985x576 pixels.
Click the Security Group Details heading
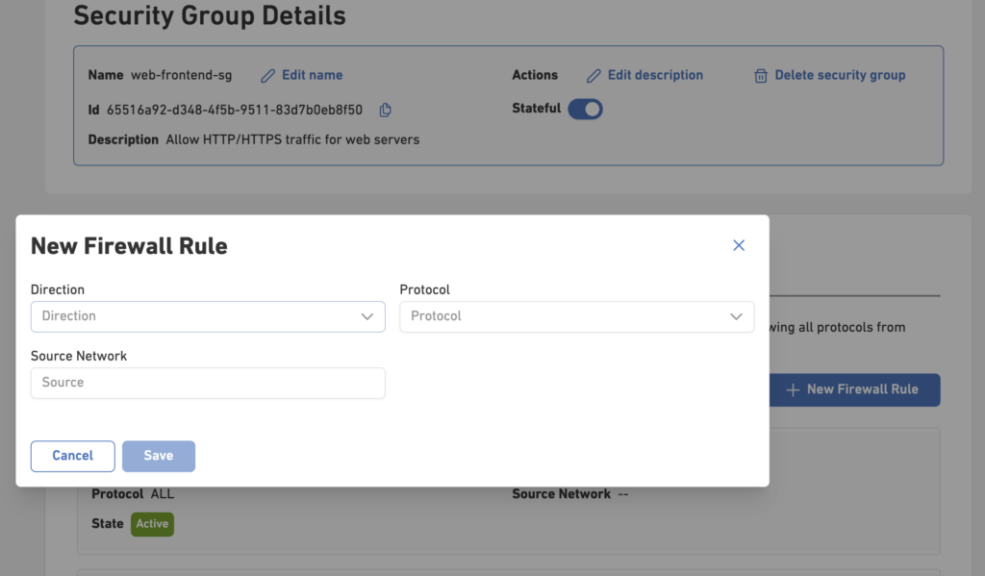210,15
